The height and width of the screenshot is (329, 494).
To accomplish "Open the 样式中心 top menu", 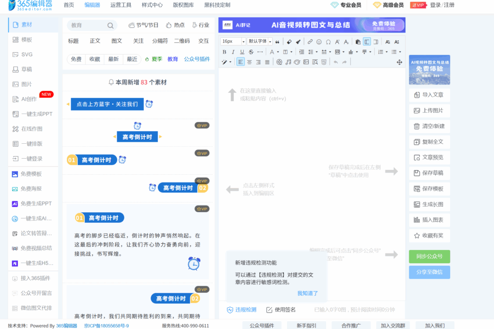I will coord(152,5).
